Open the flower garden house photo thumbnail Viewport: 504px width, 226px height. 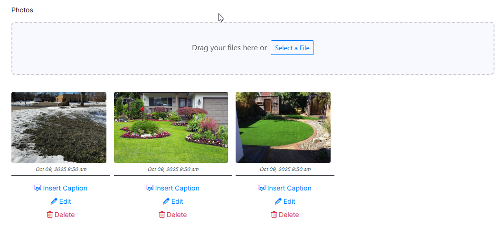point(171,127)
